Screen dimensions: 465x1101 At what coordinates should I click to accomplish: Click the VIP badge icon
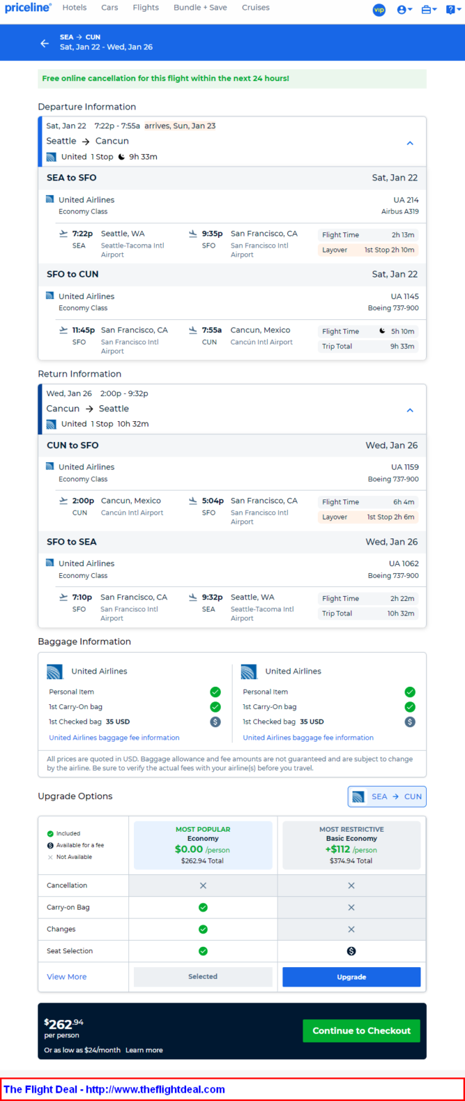(x=379, y=10)
